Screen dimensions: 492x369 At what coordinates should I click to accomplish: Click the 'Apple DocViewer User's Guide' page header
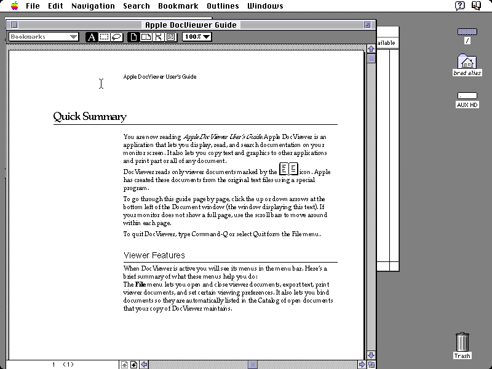click(160, 77)
